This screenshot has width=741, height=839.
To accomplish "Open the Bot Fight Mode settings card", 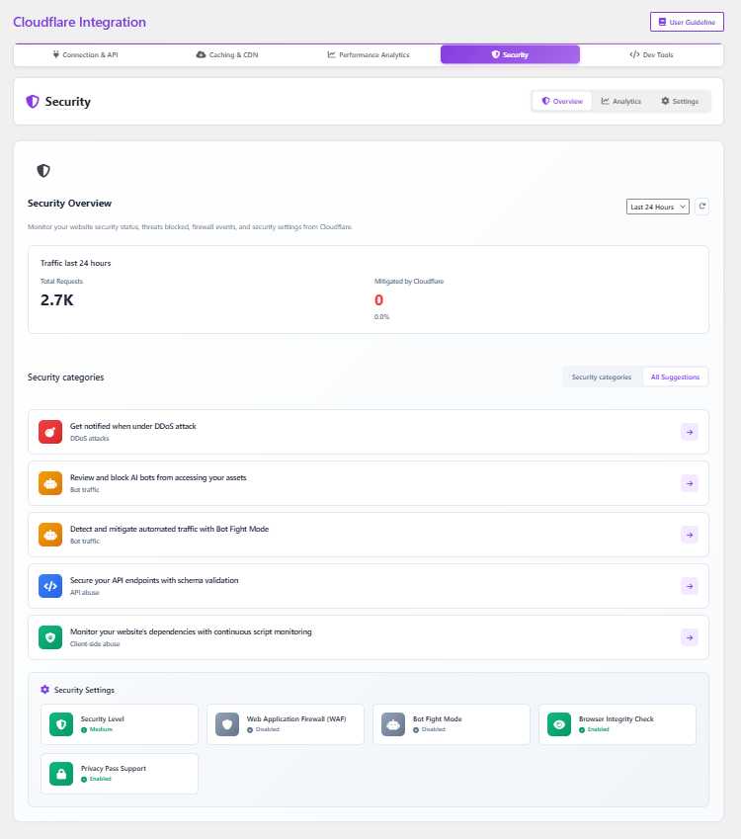I will pos(451,724).
